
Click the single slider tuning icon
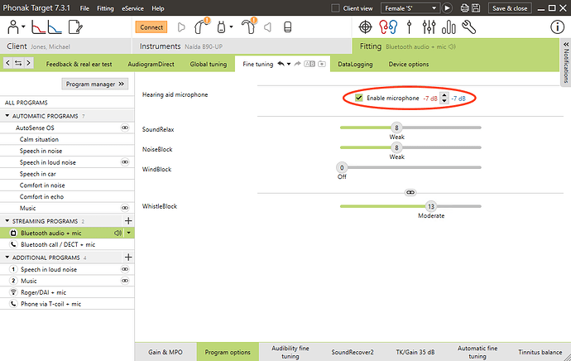pos(410,27)
